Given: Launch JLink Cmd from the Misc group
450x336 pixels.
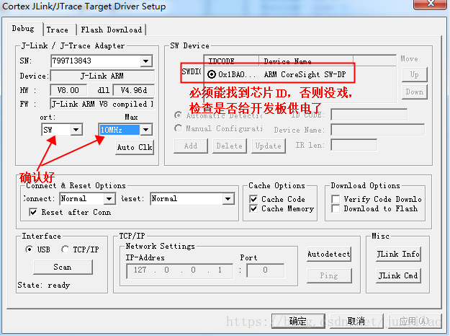Looking at the screenshot, I should 398,275.
